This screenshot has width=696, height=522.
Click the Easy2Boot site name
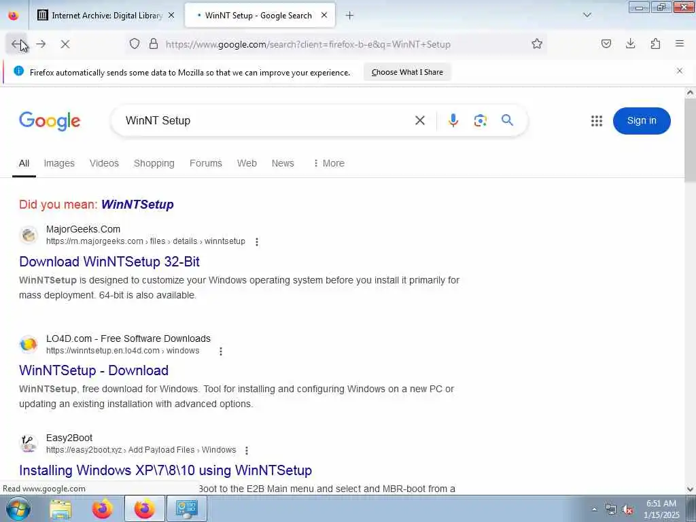69,438
